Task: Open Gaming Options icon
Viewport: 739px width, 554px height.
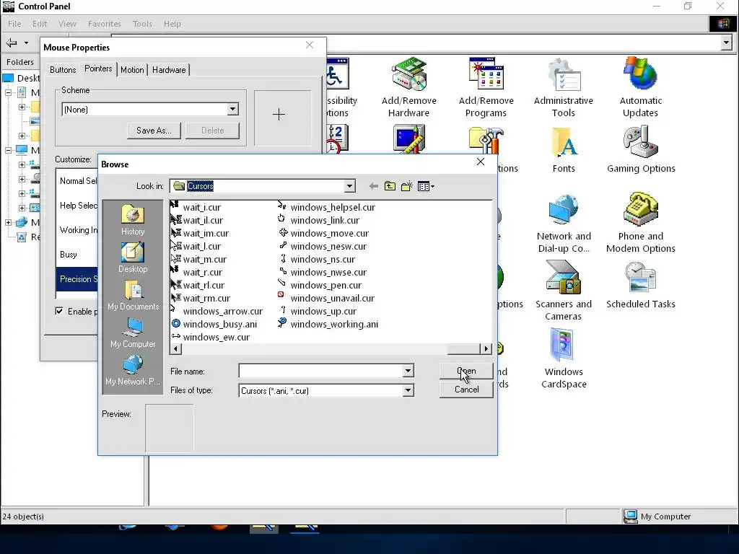Action: [641, 149]
